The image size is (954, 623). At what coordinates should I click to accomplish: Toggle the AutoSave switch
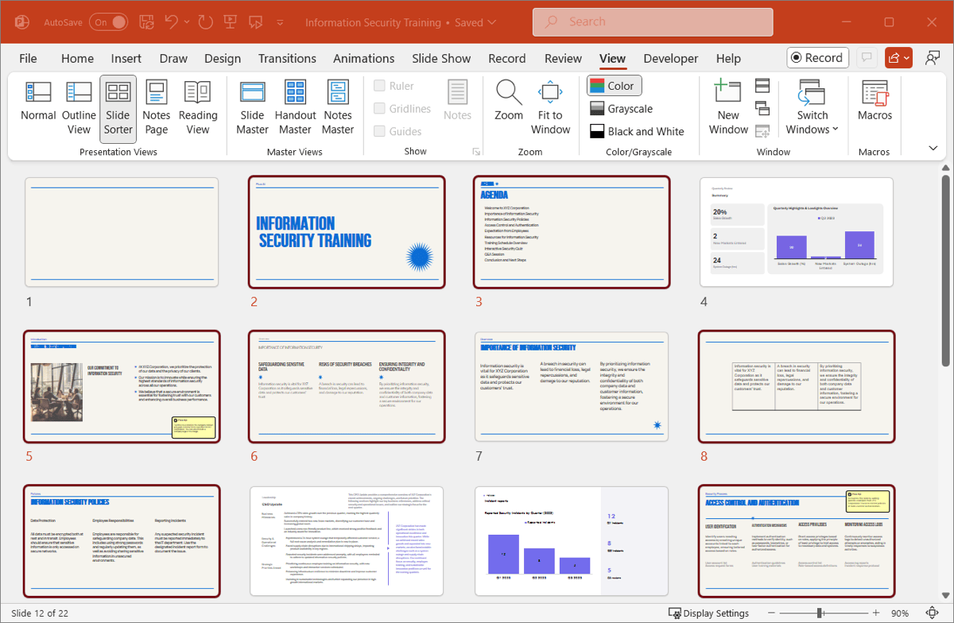click(x=108, y=22)
